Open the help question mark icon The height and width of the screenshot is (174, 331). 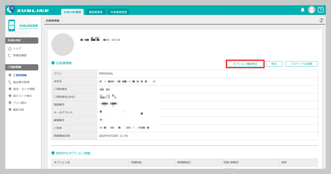pyautogui.click(x=321, y=10)
